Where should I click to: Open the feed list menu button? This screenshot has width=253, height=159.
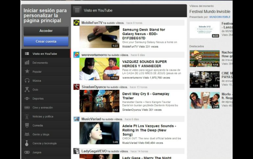click(x=77, y=10)
